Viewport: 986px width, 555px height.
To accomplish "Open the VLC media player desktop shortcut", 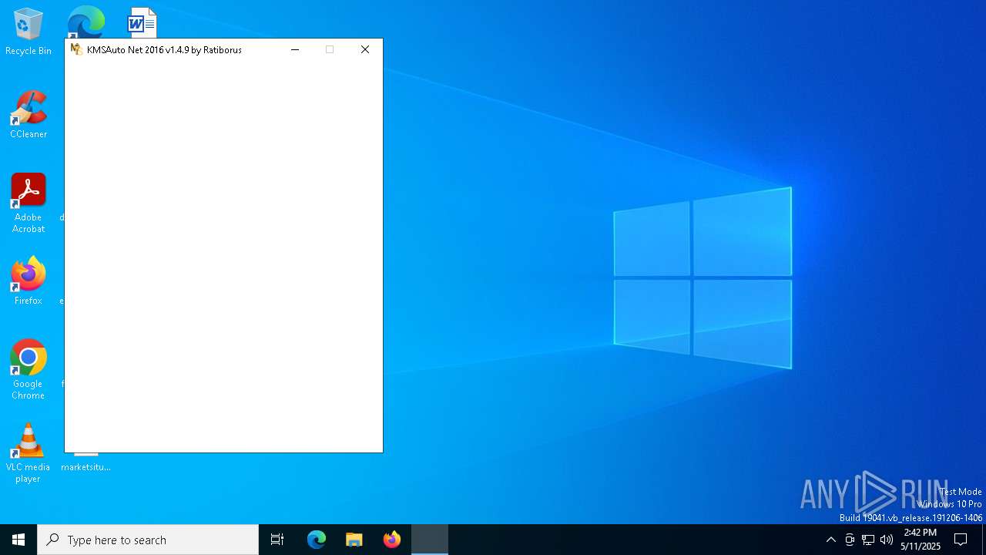I will coord(29,452).
